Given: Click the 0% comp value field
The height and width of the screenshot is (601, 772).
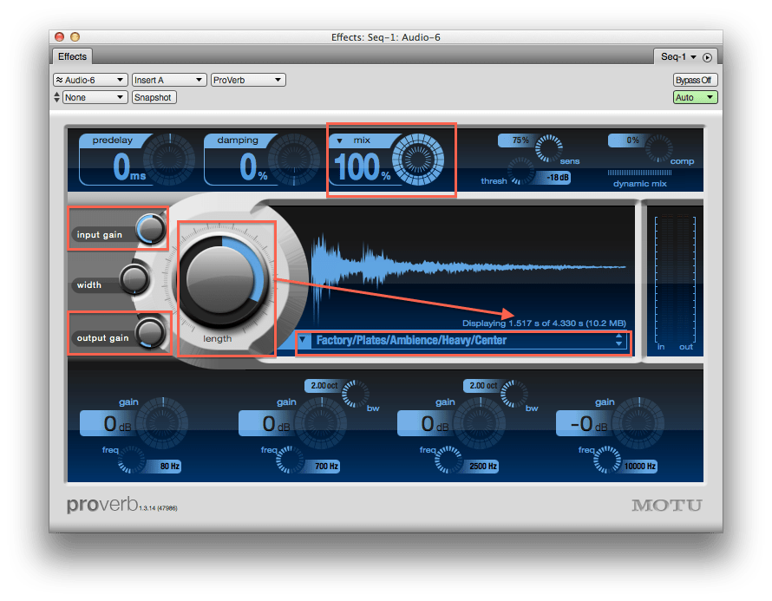Looking at the screenshot, I should tap(628, 140).
